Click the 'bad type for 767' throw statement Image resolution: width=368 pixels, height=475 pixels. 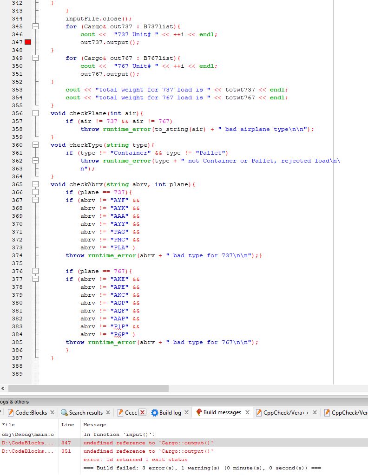pos(162,342)
